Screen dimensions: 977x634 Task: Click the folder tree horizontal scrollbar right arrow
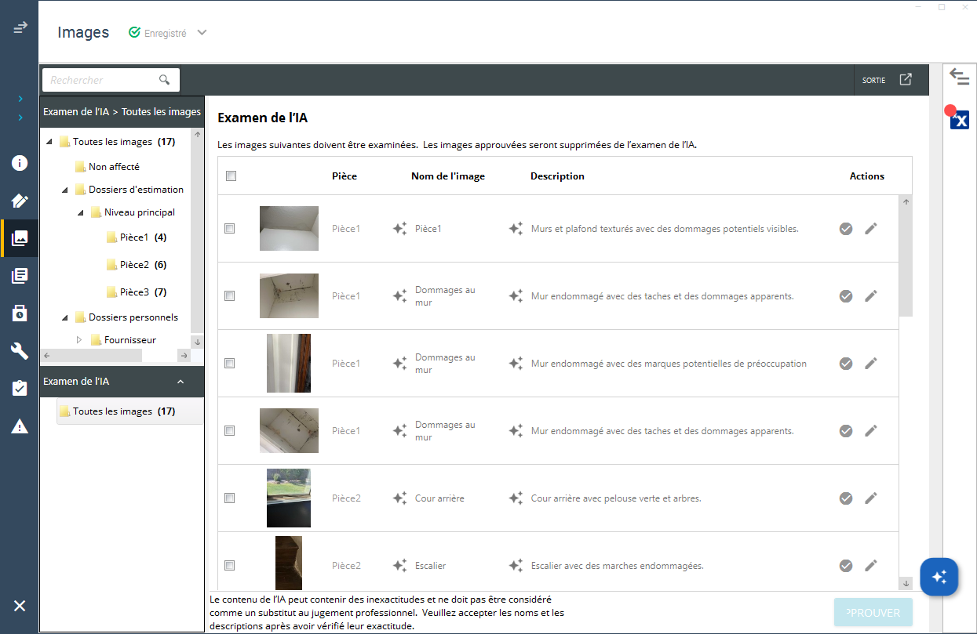(x=184, y=356)
